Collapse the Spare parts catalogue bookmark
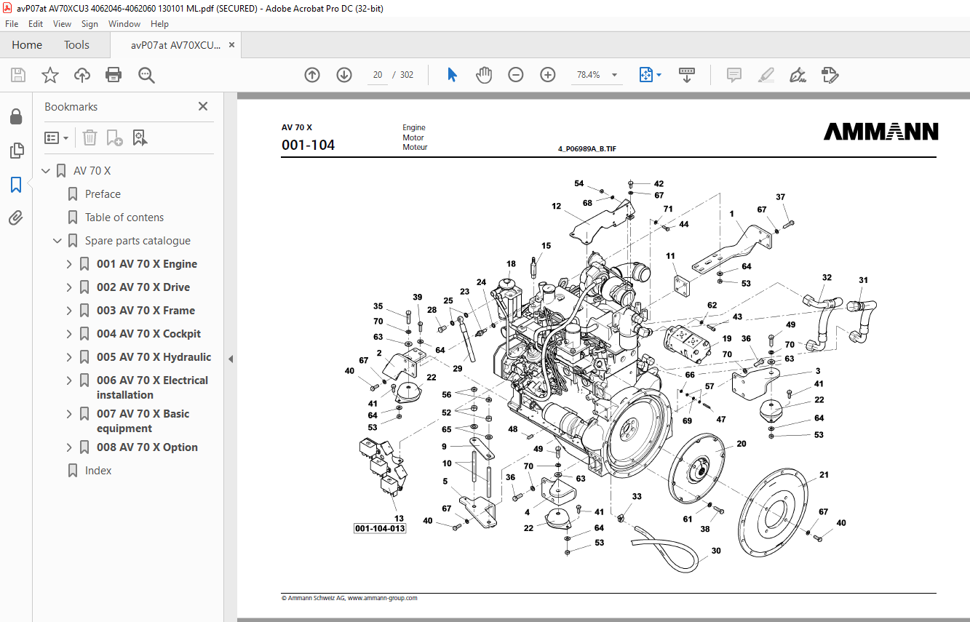970x622 pixels. 57,241
